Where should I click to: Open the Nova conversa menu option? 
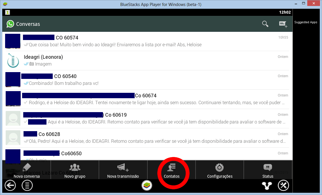pos(27,170)
